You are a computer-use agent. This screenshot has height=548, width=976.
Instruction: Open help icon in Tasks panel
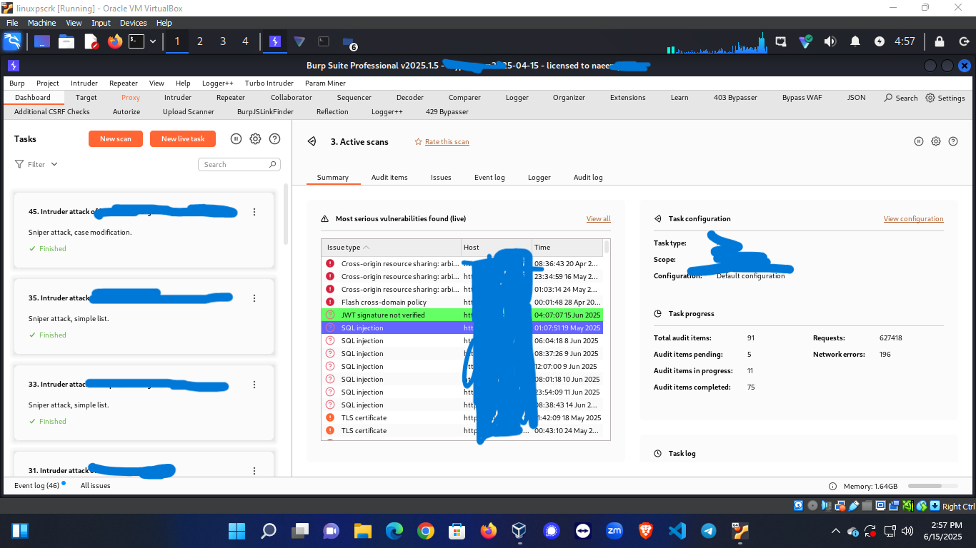point(274,138)
